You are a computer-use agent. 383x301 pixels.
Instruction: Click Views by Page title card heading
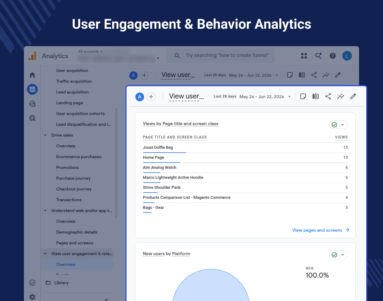[181, 124]
